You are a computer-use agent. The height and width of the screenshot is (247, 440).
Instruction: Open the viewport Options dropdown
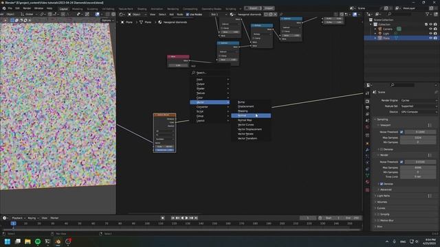click(x=108, y=20)
